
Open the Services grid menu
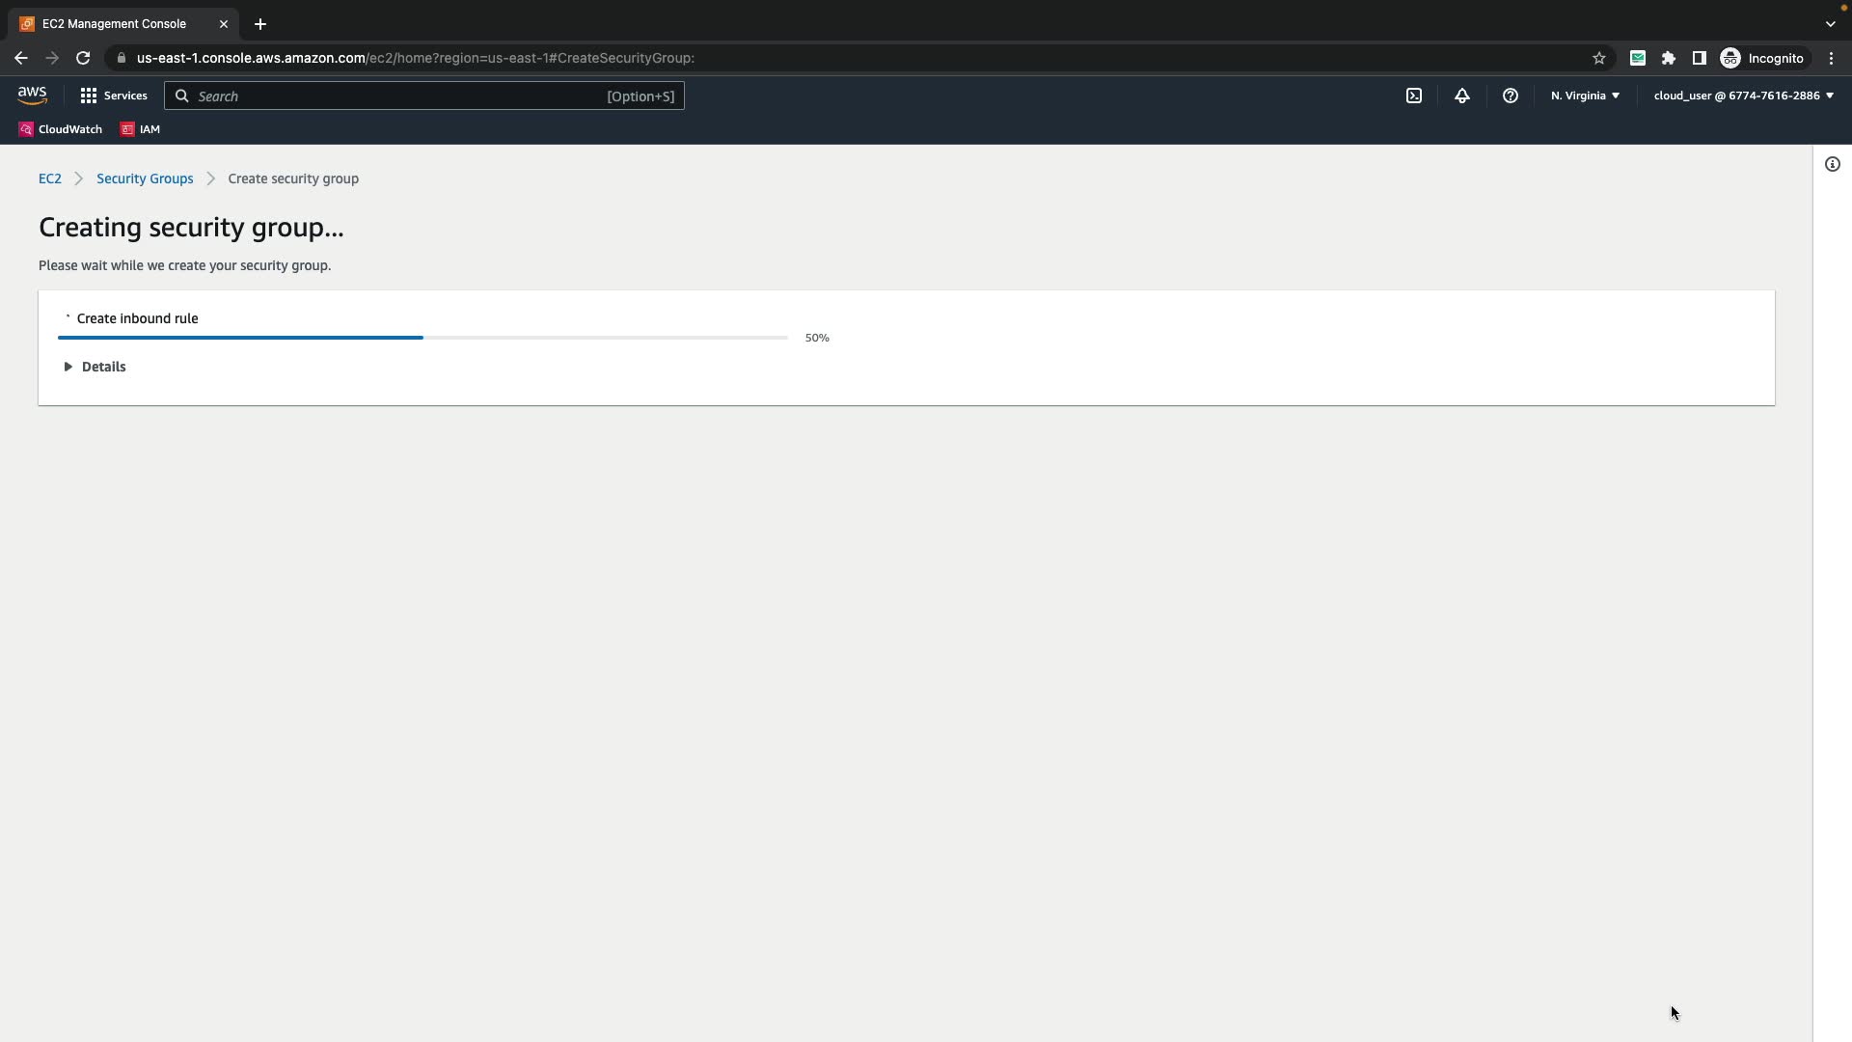(x=114, y=96)
